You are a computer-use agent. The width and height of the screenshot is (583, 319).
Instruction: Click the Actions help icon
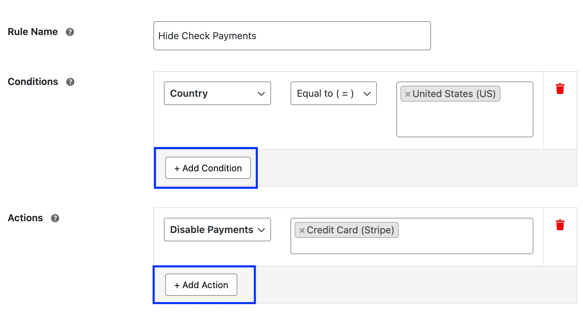coord(55,218)
